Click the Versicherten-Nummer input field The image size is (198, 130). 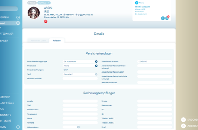154,61
